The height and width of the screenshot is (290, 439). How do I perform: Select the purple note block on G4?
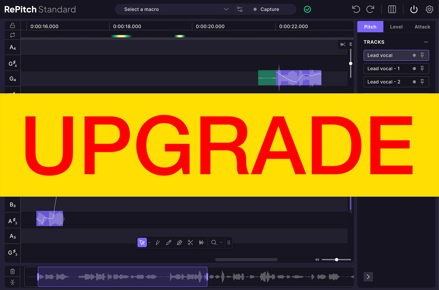pyautogui.click(x=299, y=78)
